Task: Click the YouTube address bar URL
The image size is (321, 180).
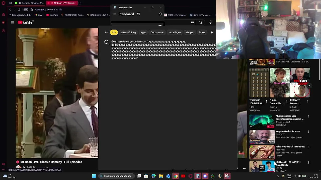Action: tap(48, 9)
